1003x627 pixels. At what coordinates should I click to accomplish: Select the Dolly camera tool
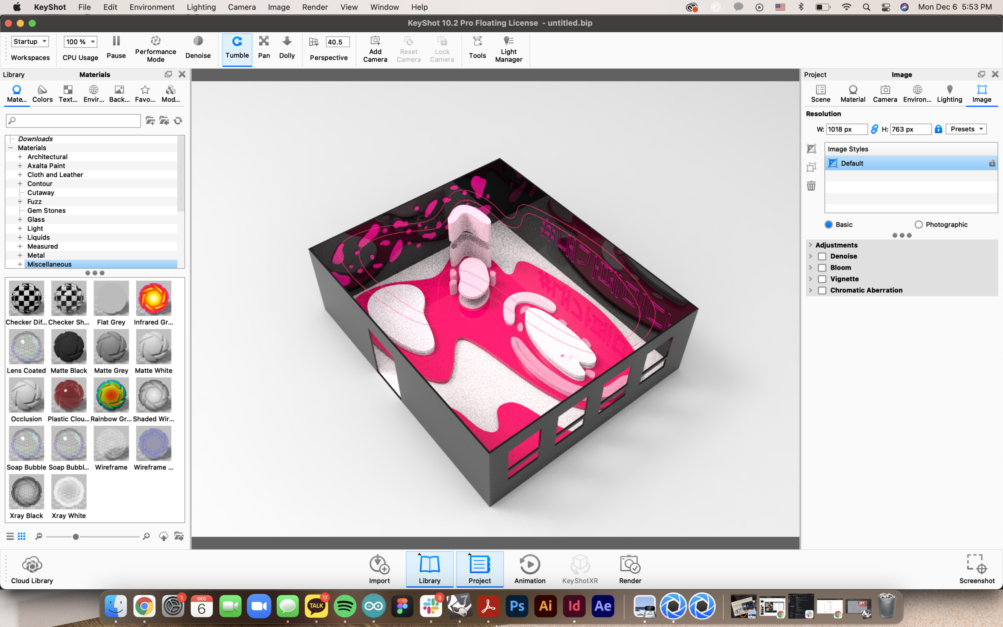286,48
